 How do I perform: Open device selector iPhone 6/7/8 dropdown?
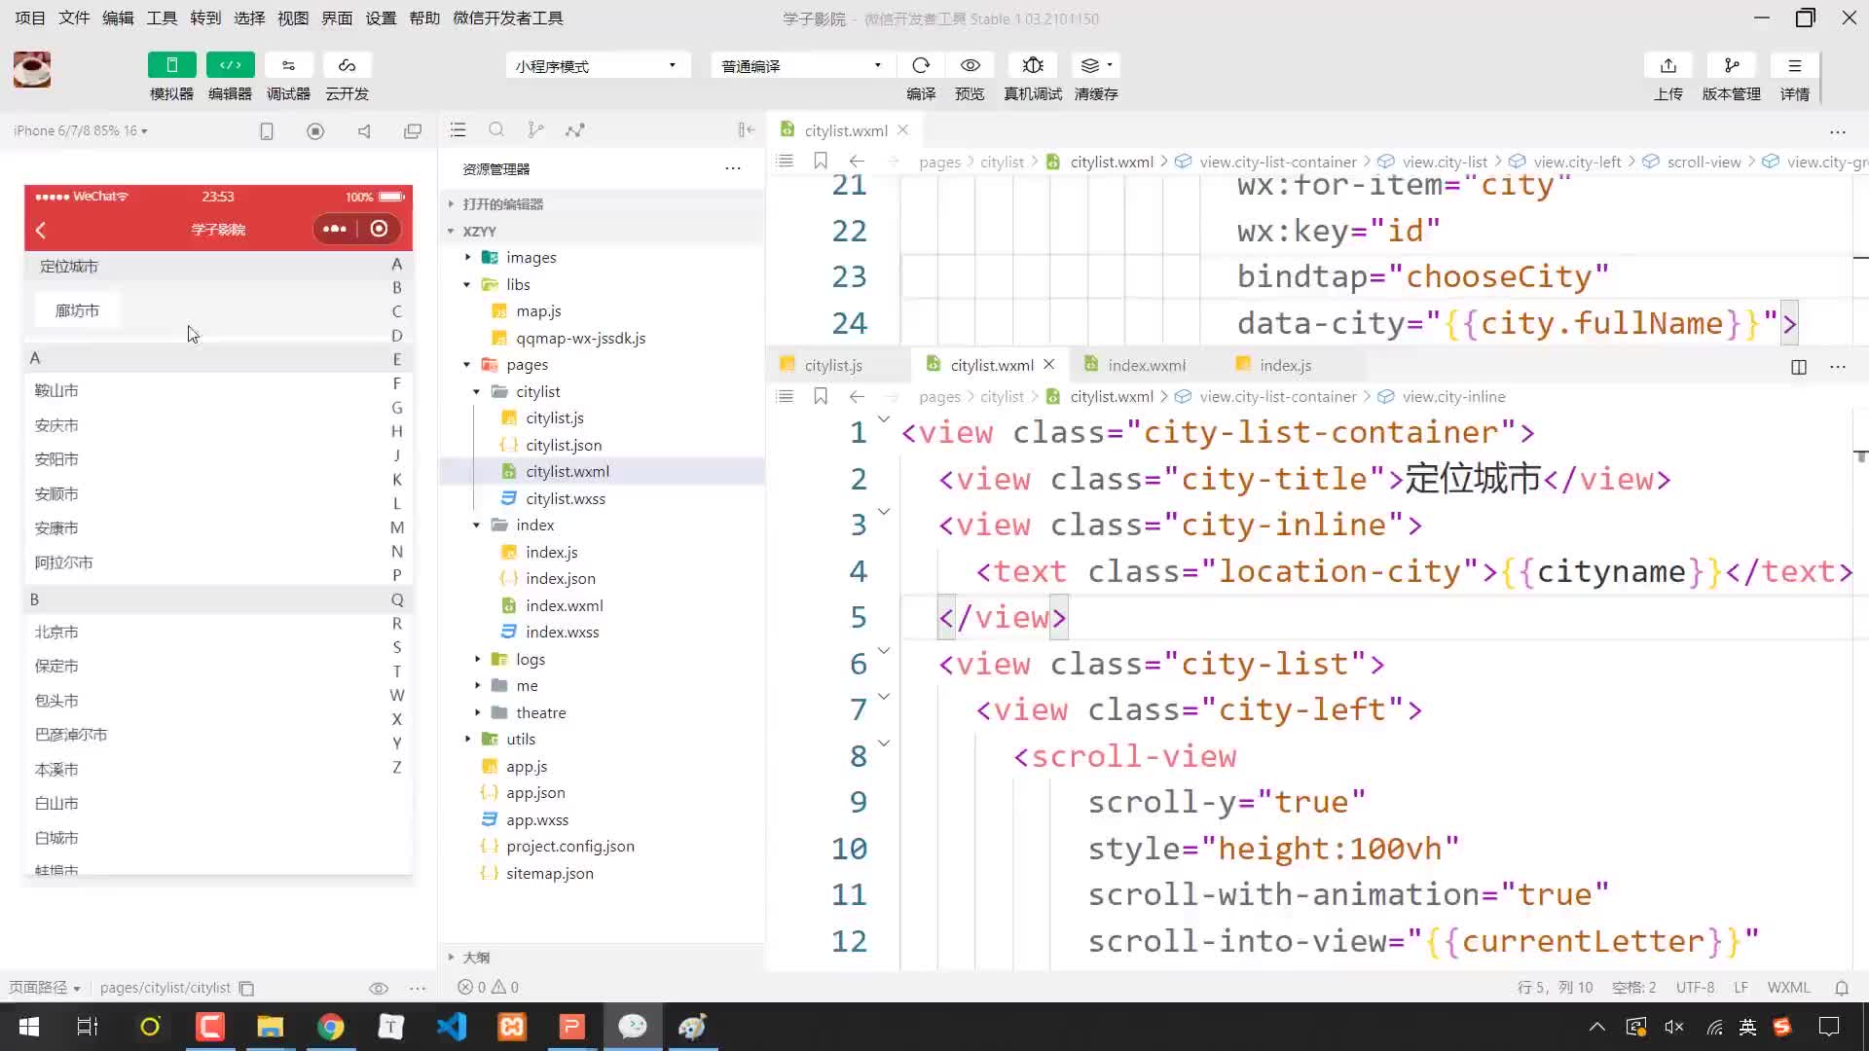coord(81,130)
